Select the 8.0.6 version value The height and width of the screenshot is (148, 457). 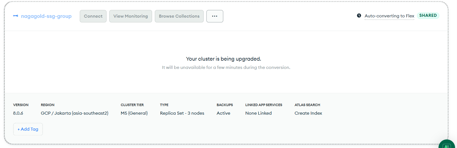coord(18,113)
